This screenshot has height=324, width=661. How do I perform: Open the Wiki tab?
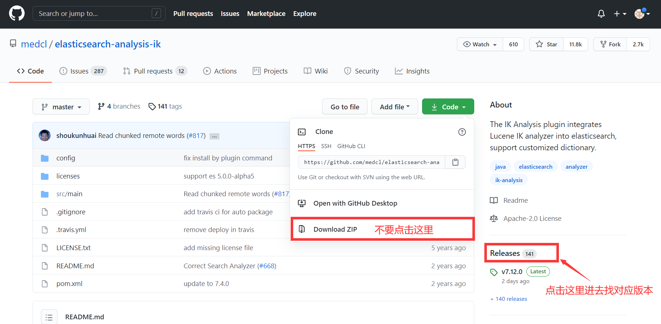pos(316,71)
